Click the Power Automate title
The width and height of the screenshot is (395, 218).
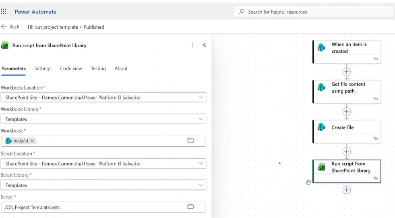pos(35,12)
